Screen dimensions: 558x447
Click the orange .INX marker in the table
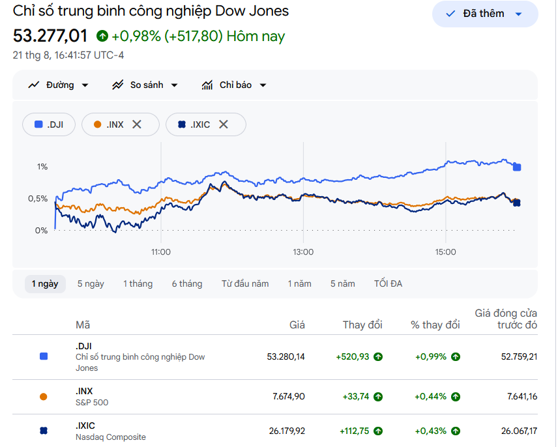(x=44, y=397)
